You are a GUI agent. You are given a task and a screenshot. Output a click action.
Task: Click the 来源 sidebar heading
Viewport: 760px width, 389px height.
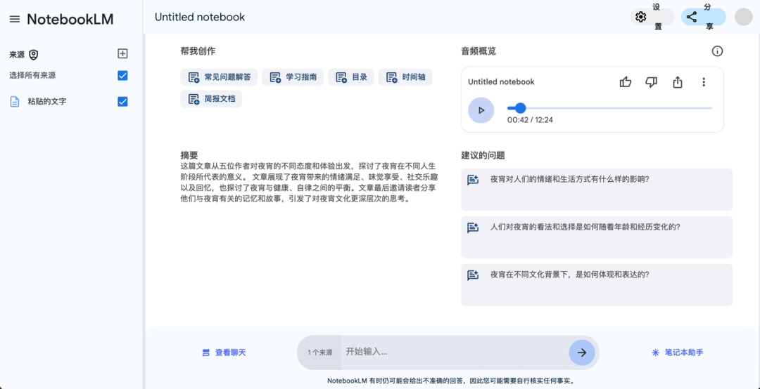click(17, 55)
